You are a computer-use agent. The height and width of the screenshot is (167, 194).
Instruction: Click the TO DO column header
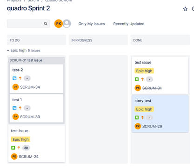click(37, 40)
